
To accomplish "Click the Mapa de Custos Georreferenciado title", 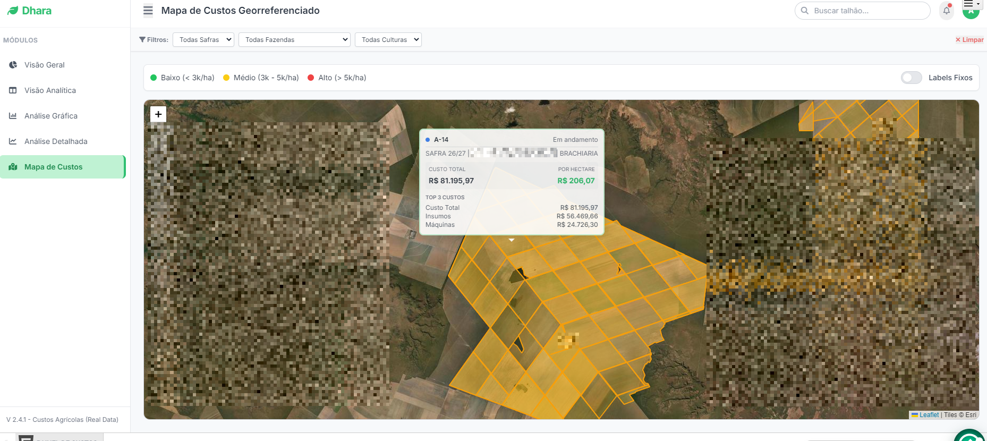I will 241,11.
